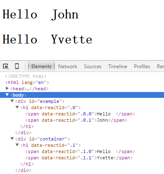Collapse the body element arrow
Image resolution: width=164 pixels, height=174 pixels.
(7, 95)
